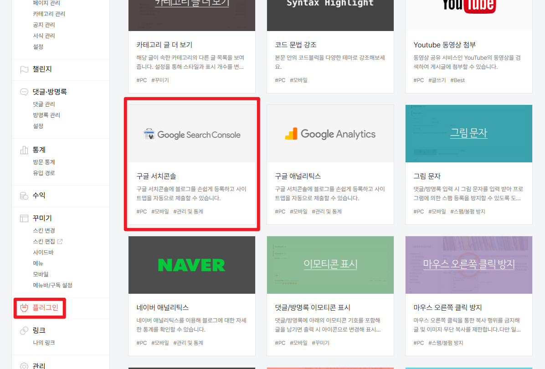The image size is (545, 369).
Task: Open Youtube 동영상 첨부 plugin title
Action: click(445, 45)
